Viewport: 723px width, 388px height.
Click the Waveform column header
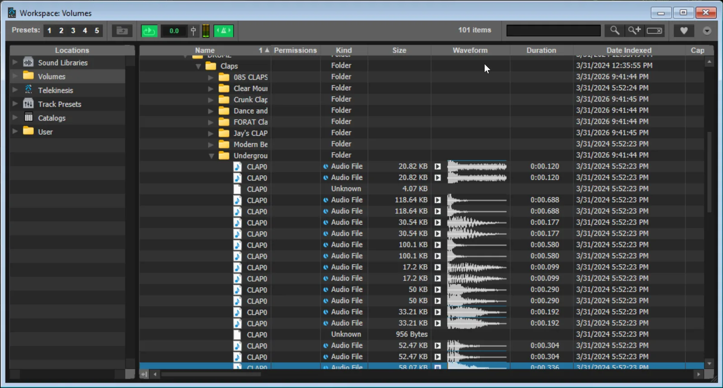pyautogui.click(x=470, y=50)
